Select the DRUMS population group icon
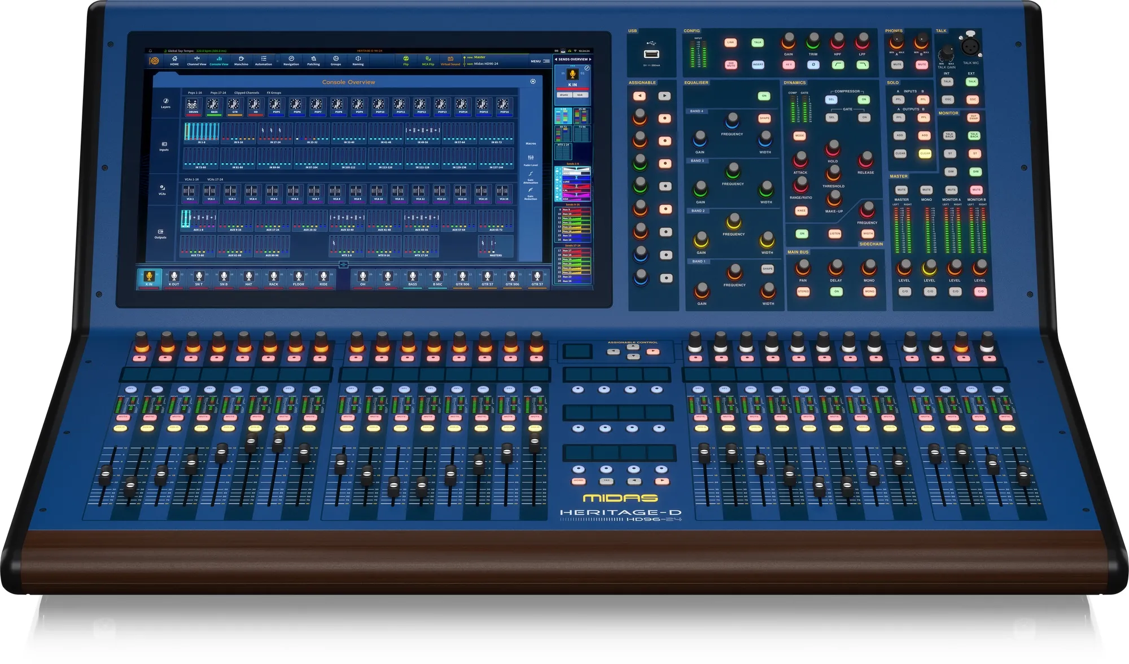Viewport: 1129px width, 664px height. pyautogui.click(x=193, y=105)
